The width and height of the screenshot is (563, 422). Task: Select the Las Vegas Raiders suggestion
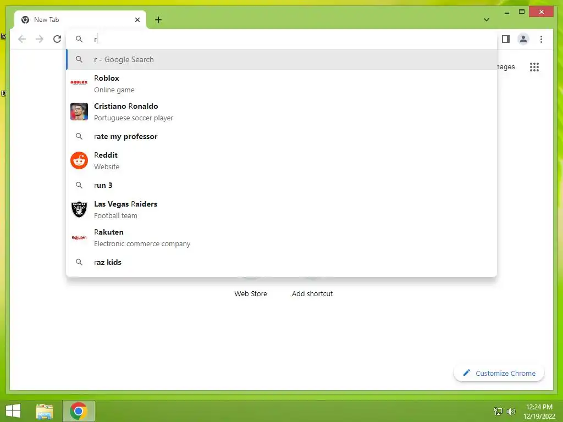click(281, 209)
